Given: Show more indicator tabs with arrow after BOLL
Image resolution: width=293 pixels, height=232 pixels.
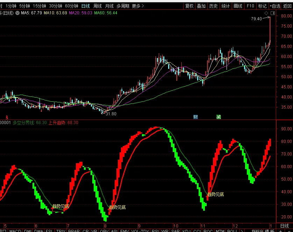Looking at the screenshot, I should 242,231.
